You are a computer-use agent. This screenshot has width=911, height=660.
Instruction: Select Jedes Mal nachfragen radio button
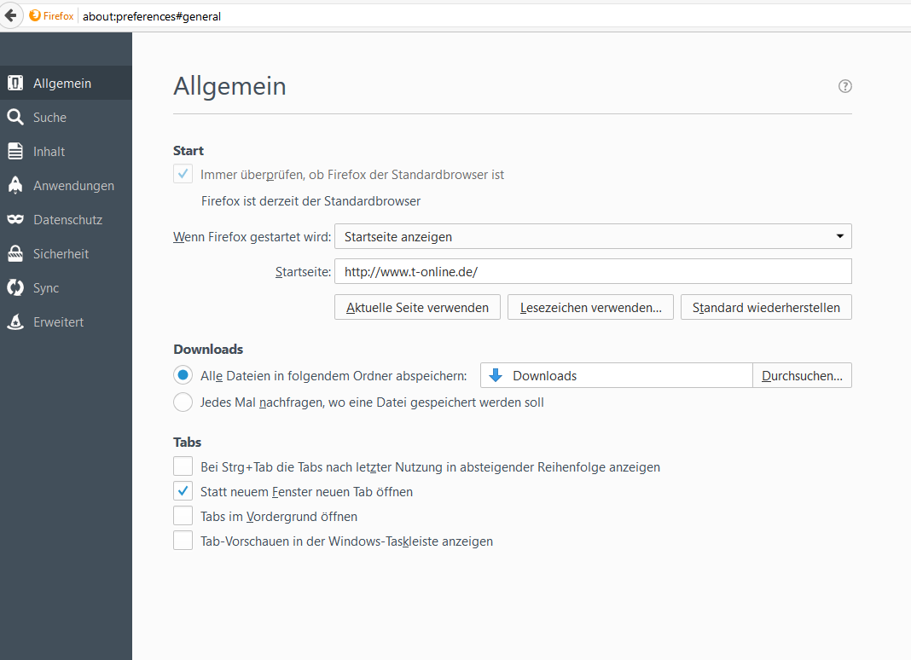click(183, 402)
